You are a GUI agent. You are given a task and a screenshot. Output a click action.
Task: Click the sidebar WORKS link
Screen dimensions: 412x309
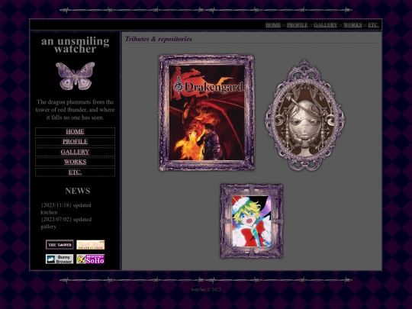coord(75,162)
